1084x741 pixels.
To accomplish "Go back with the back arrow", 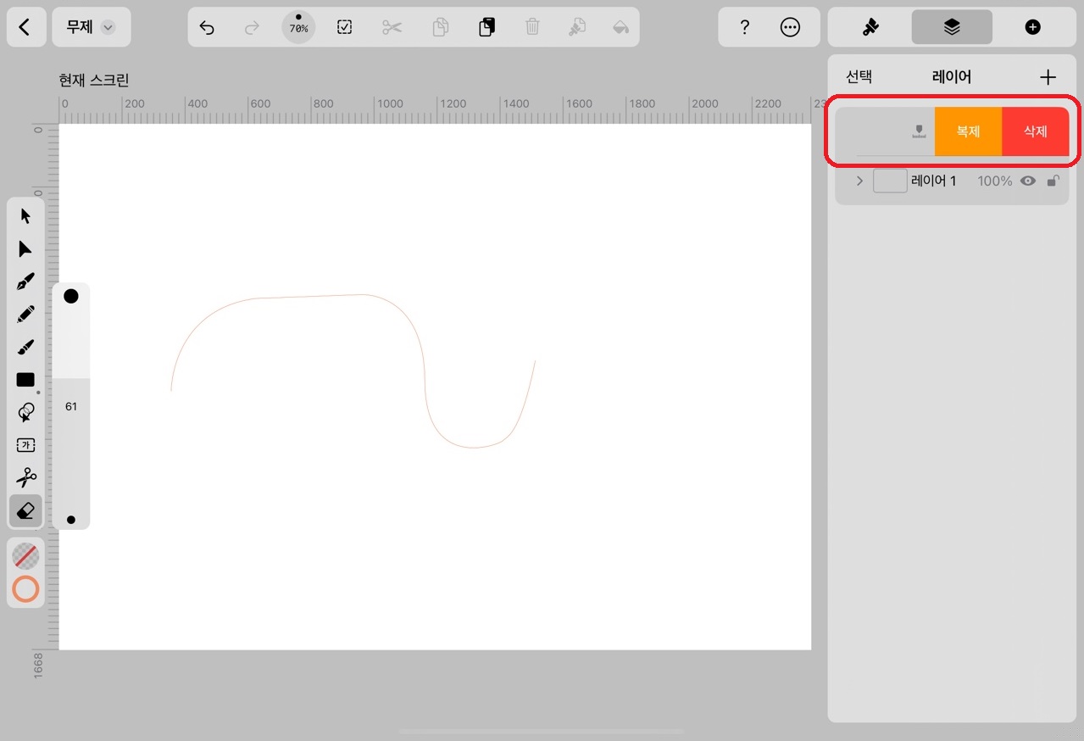I will 24,27.
